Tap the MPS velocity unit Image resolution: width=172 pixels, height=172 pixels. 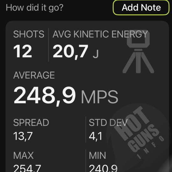pyautogui.click(x=100, y=97)
